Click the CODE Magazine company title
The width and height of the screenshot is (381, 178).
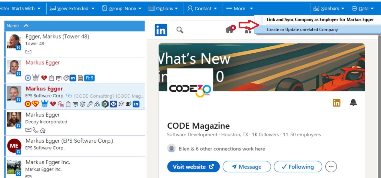click(198, 126)
